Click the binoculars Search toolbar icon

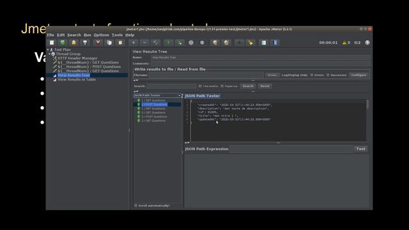(x=239, y=43)
